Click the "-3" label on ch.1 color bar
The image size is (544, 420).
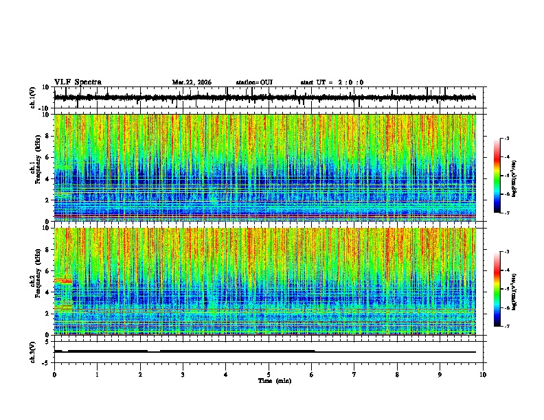coord(506,138)
